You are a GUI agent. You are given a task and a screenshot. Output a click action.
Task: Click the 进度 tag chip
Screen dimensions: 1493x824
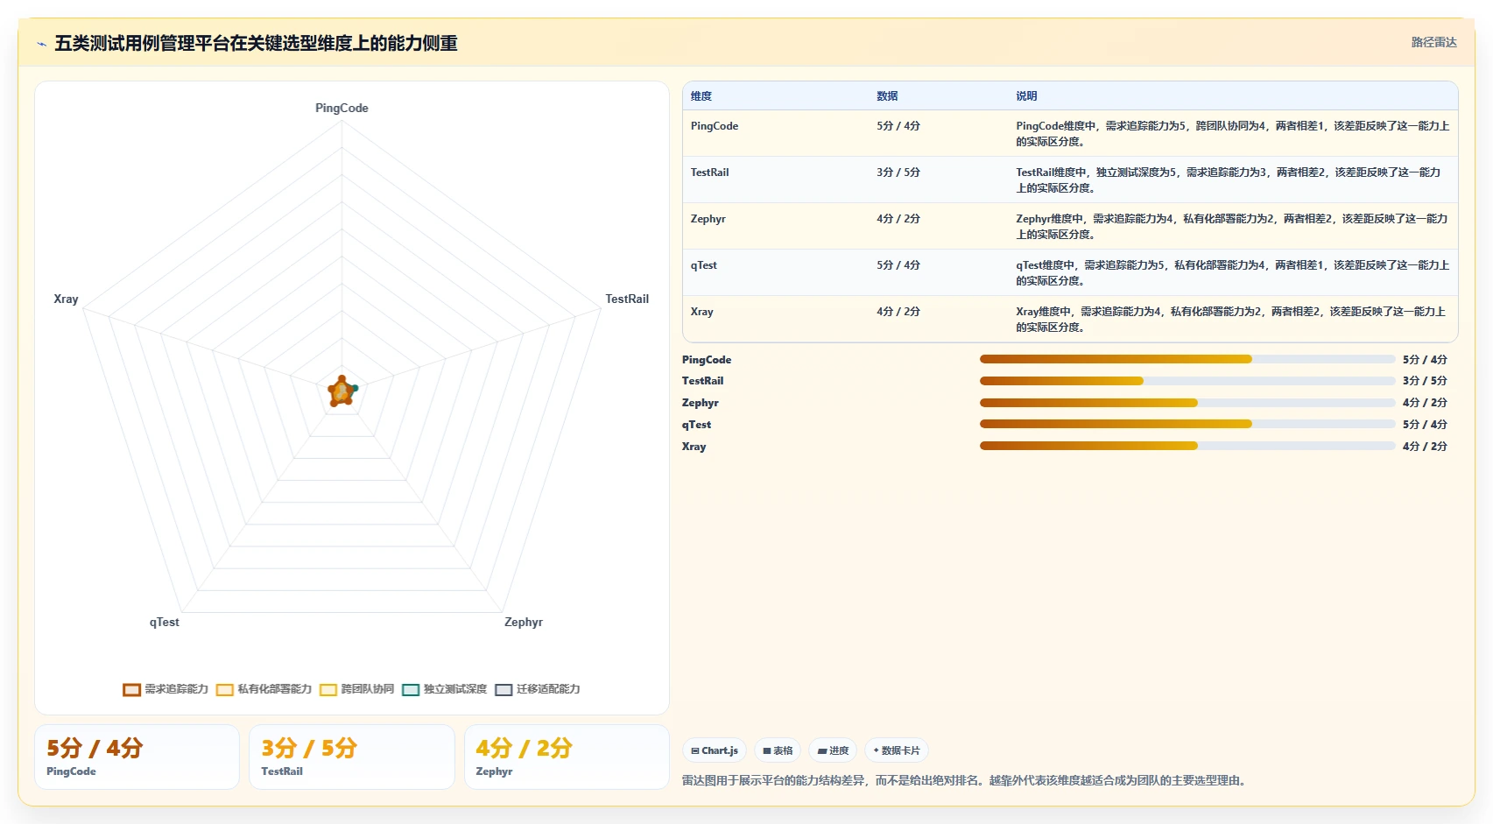tap(833, 750)
